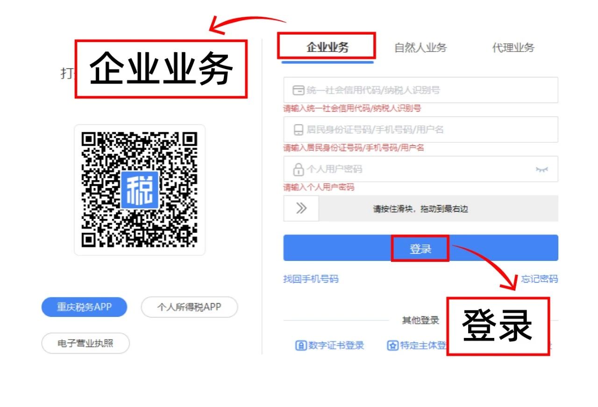This screenshot has width=598, height=407.
Task: Click the slider double-arrow handle
Action: [301, 208]
